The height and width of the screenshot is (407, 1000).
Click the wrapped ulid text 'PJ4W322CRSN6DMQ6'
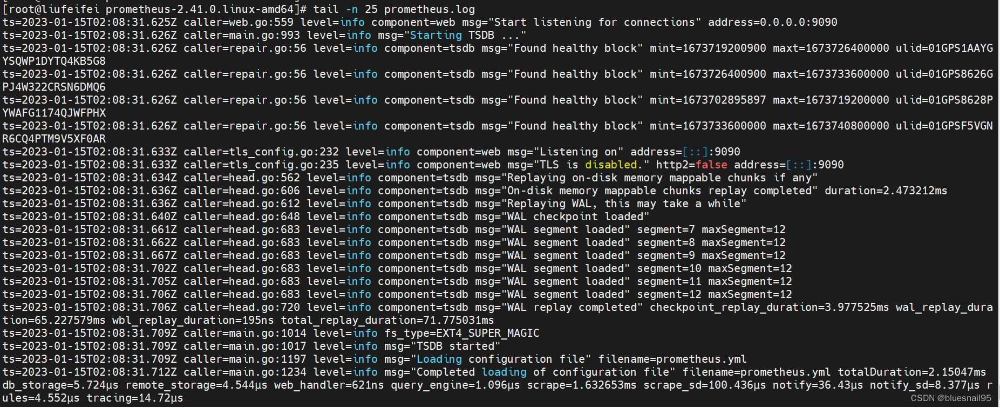(54, 87)
